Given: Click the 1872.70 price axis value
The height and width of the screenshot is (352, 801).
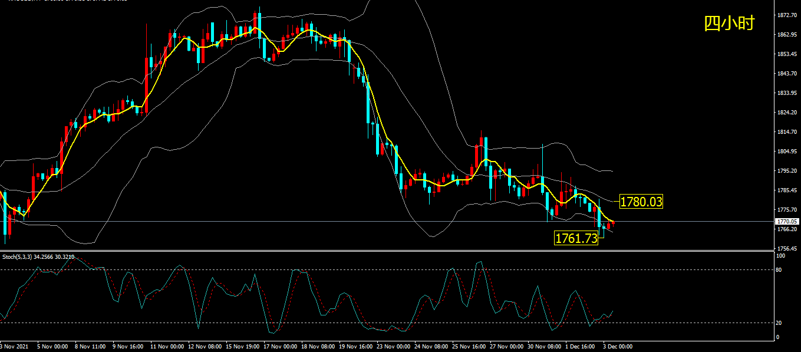Looking at the screenshot, I should (788, 15).
